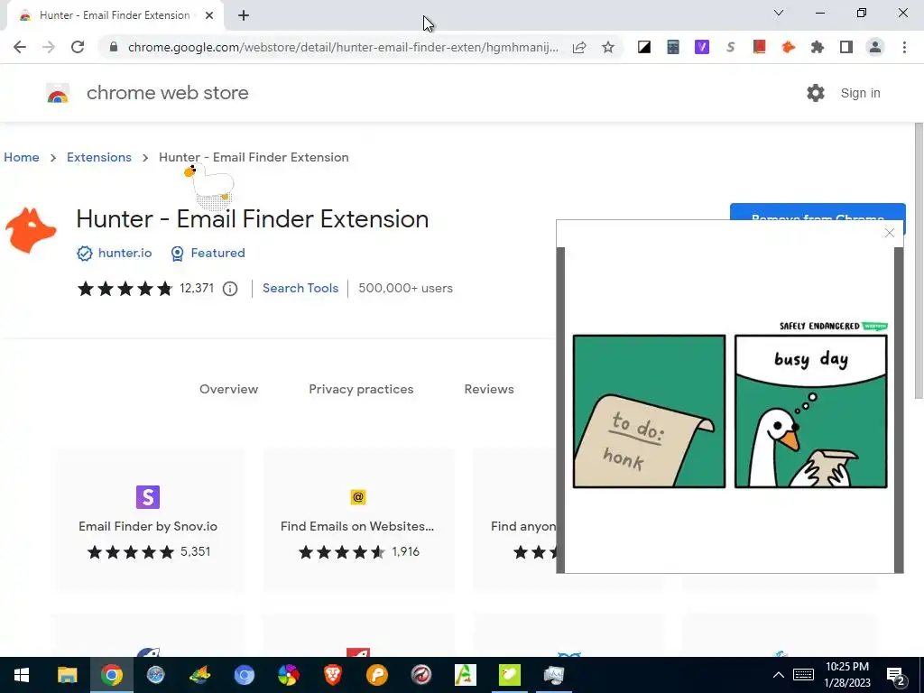Open File Explorer from taskbar
The image size is (924, 693).
(67, 675)
